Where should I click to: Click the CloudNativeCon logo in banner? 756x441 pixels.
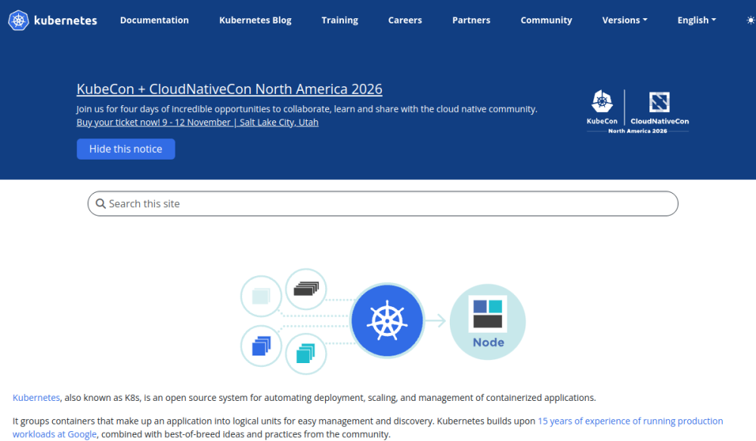(x=659, y=108)
